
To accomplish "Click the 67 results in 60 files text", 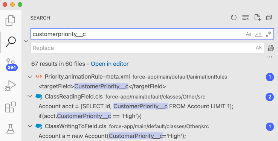I will pos(58,64).
